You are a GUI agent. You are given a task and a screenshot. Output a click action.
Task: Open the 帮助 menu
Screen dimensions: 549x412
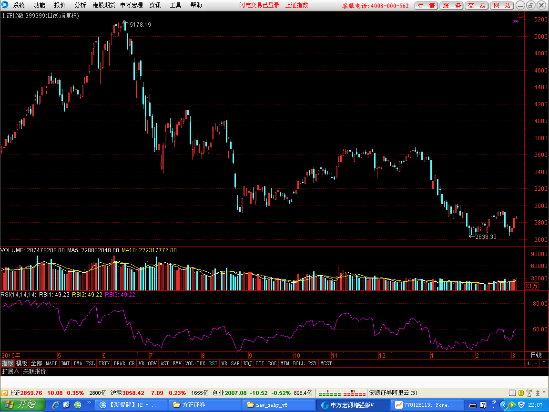pyautogui.click(x=196, y=5)
